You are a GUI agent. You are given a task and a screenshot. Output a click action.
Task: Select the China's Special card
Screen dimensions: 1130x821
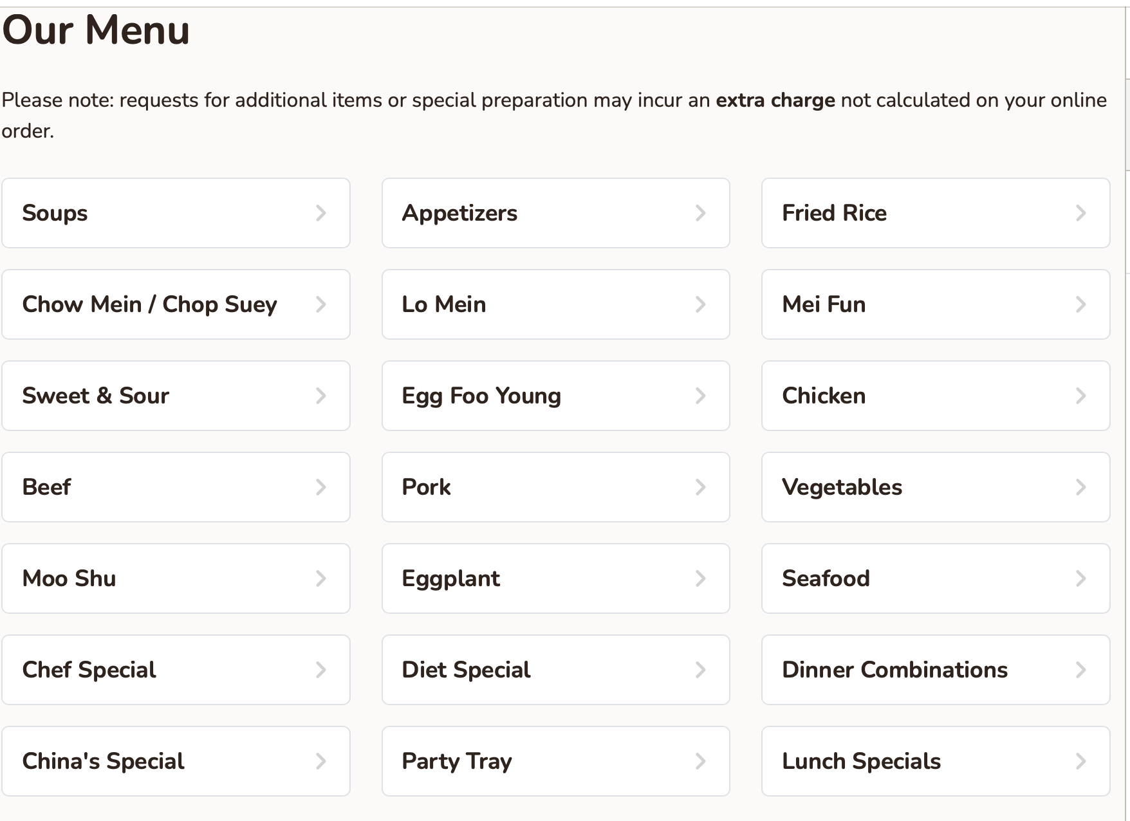click(176, 761)
